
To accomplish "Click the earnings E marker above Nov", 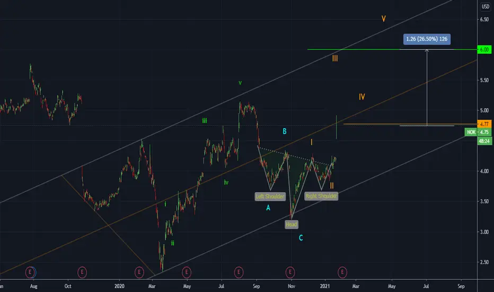I will click(290, 272).
